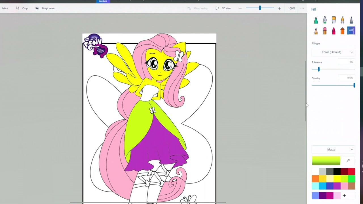Select the Pixel pen brush
The image size is (363, 204).
pyautogui.click(x=351, y=20)
